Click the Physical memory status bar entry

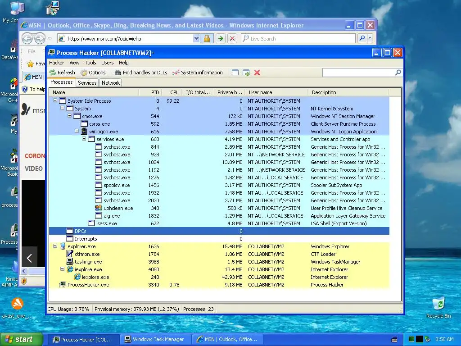click(x=137, y=309)
